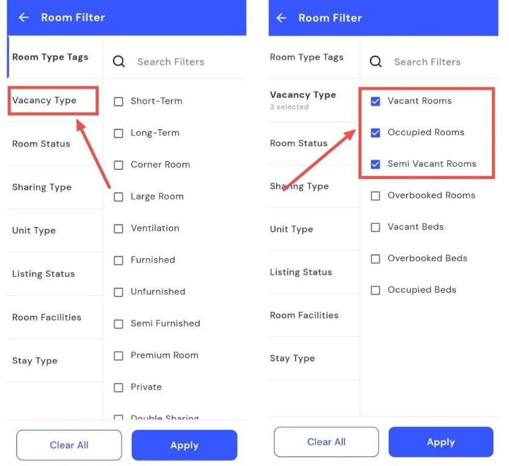
Task: Switch to Room Status in right panel
Action: 298,143
